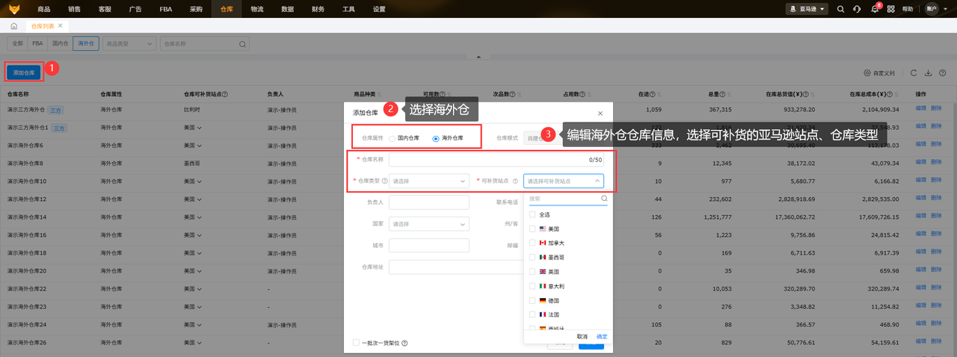Image resolution: width=957 pixels, height=357 pixels.
Task: Click 编辑 in first warehouse row
Action: pos(921,109)
